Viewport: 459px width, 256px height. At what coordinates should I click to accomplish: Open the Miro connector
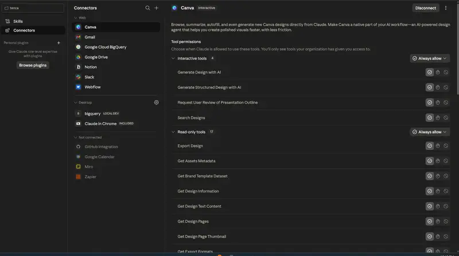116,166
